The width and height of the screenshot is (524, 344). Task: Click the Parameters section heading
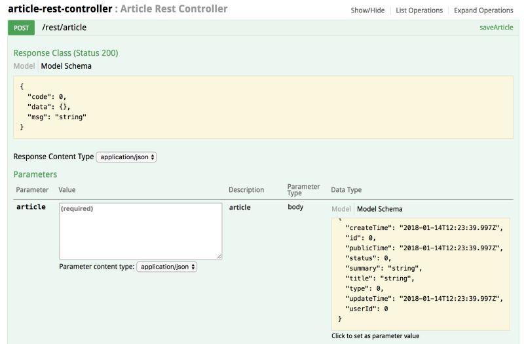click(x=35, y=174)
